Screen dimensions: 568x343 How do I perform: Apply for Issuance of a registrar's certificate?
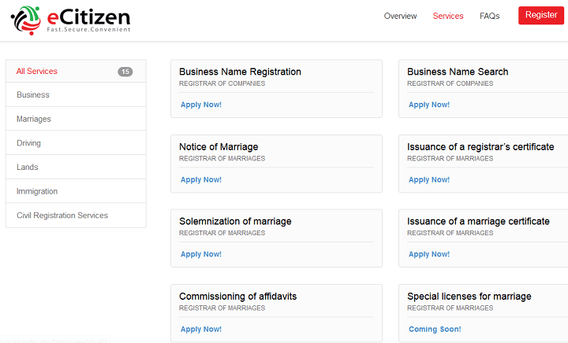(x=429, y=180)
